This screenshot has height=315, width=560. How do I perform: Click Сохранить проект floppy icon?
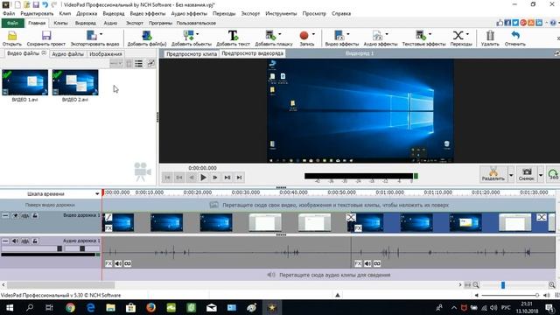pyautogui.click(x=46, y=36)
